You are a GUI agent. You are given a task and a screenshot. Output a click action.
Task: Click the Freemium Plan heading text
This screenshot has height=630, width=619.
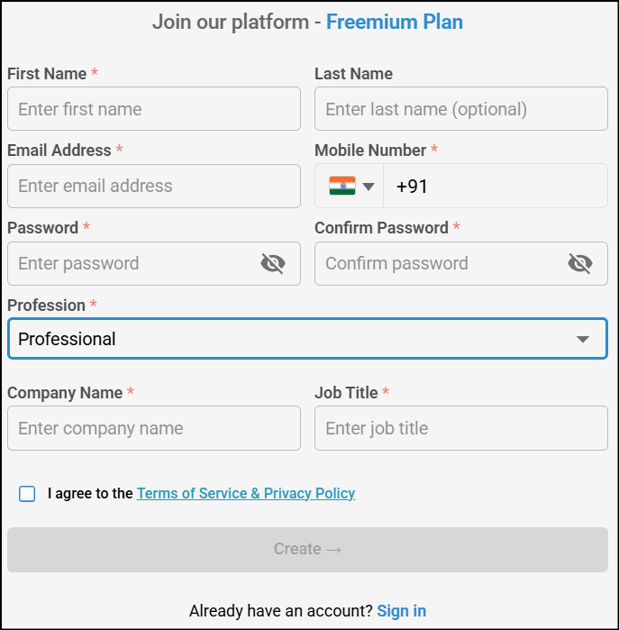click(x=394, y=22)
